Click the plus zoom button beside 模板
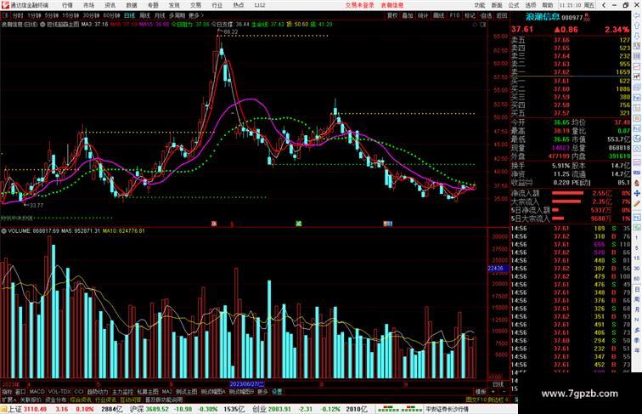 pyautogui.click(x=493, y=392)
